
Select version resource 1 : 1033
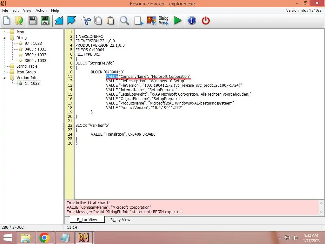(32, 84)
